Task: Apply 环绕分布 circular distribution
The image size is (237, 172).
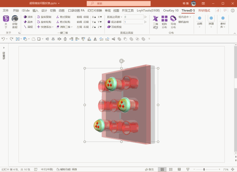Action: [x=173, y=22]
